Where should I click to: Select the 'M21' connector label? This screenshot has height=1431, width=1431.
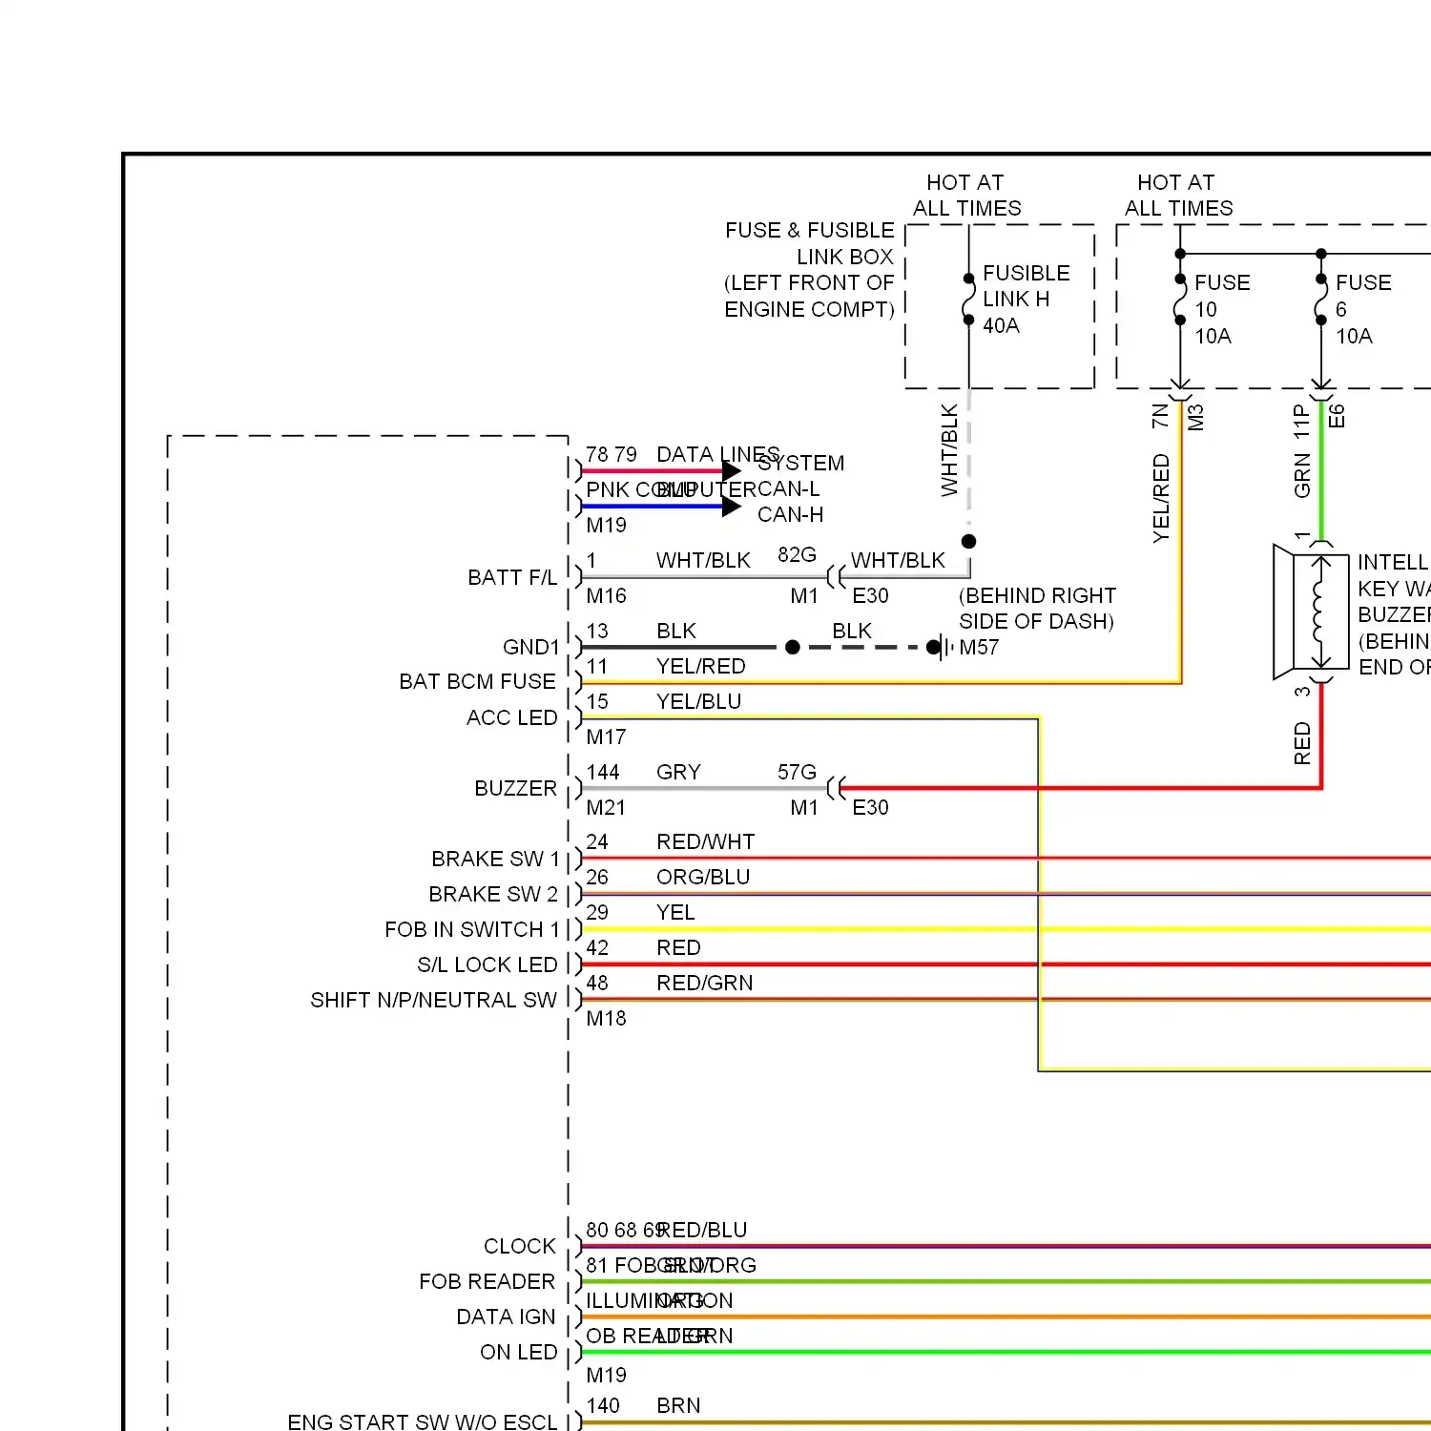coord(606,807)
